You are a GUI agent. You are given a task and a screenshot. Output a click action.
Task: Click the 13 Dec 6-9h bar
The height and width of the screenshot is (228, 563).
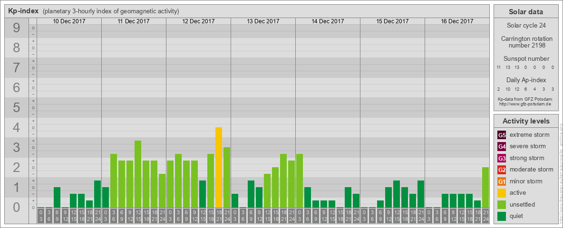251,194
